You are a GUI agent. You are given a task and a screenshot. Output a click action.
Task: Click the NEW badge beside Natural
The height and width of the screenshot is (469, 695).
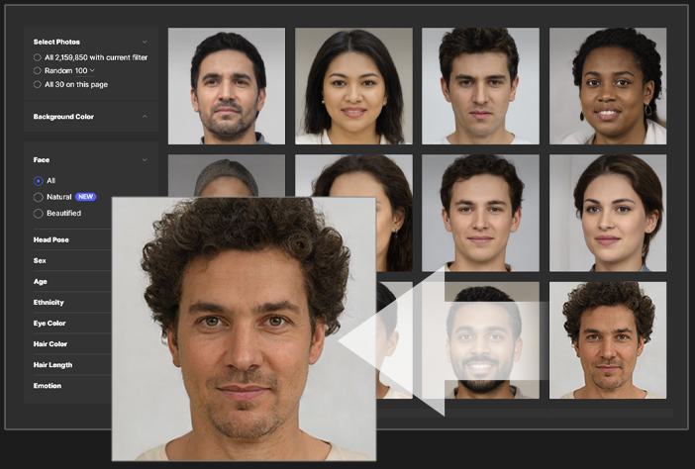pyautogui.click(x=85, y=197)
